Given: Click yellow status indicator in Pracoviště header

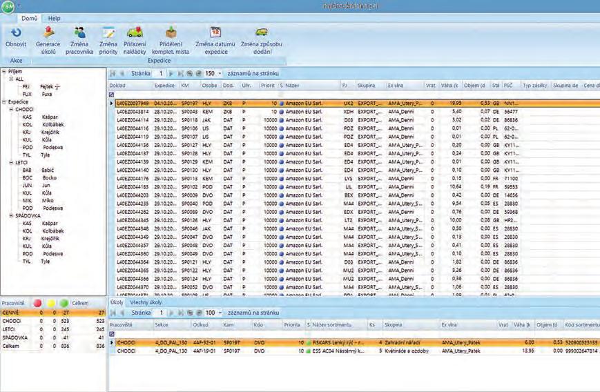Looking at the screenshot, I should click(x=51, y=303).
